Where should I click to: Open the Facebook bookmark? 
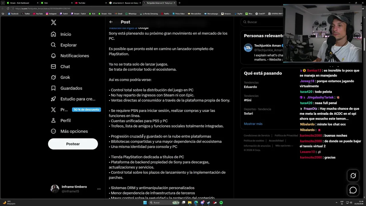(13, 13)
